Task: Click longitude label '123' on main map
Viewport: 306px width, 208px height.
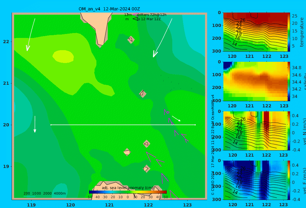Action: coord(188,205)
